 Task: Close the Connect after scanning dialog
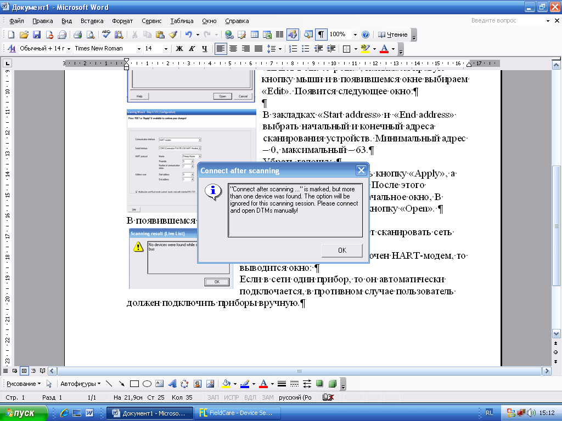(361, 170)
